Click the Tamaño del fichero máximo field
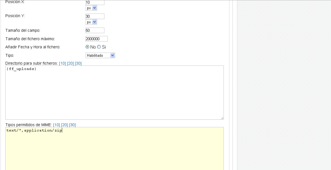331x170 pixels. pos(97,39)
